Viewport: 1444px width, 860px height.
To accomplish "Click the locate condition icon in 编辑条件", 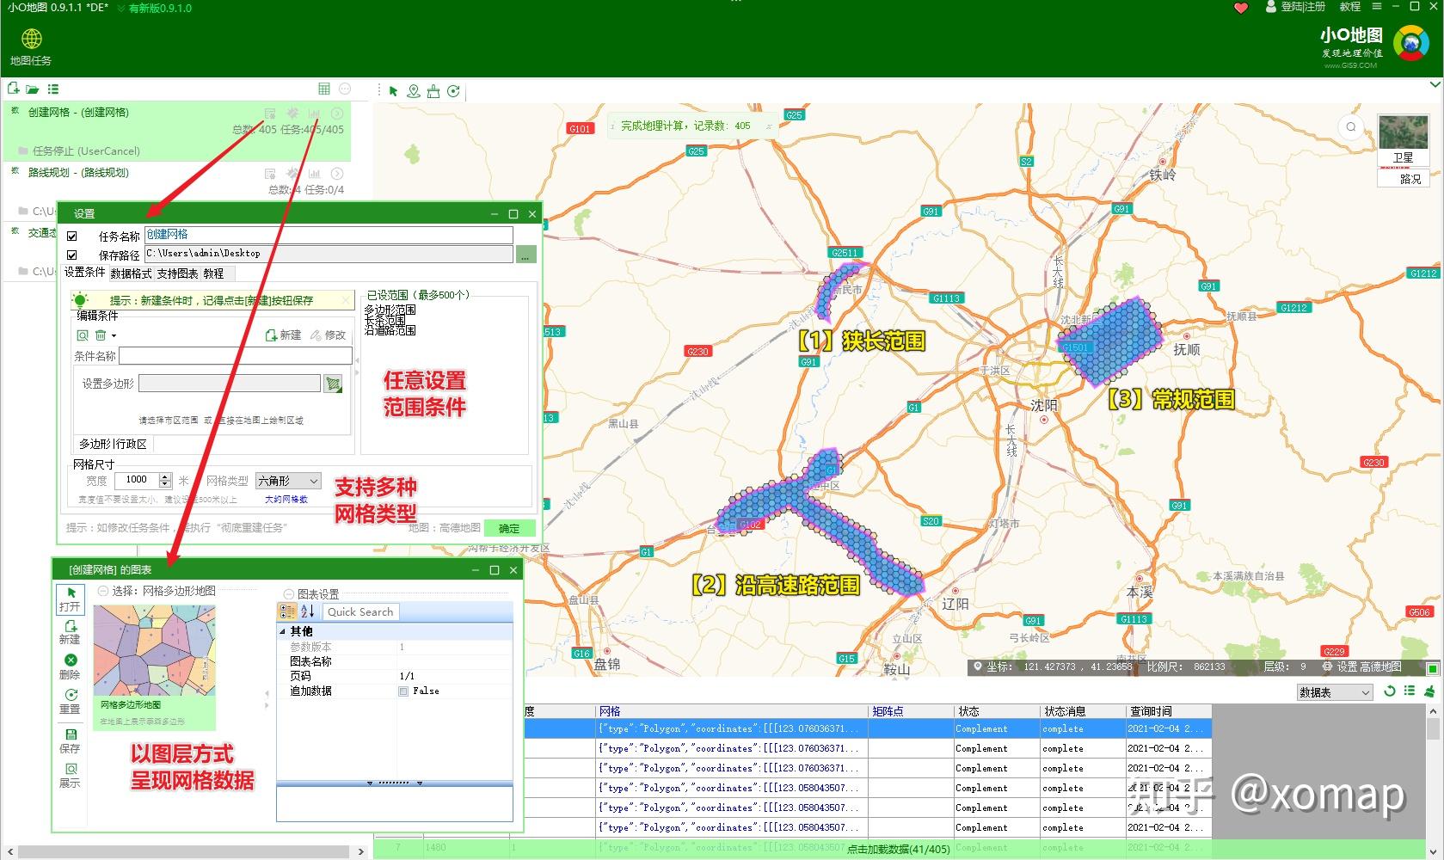I will pyautogui.click(x=83, y=335).
